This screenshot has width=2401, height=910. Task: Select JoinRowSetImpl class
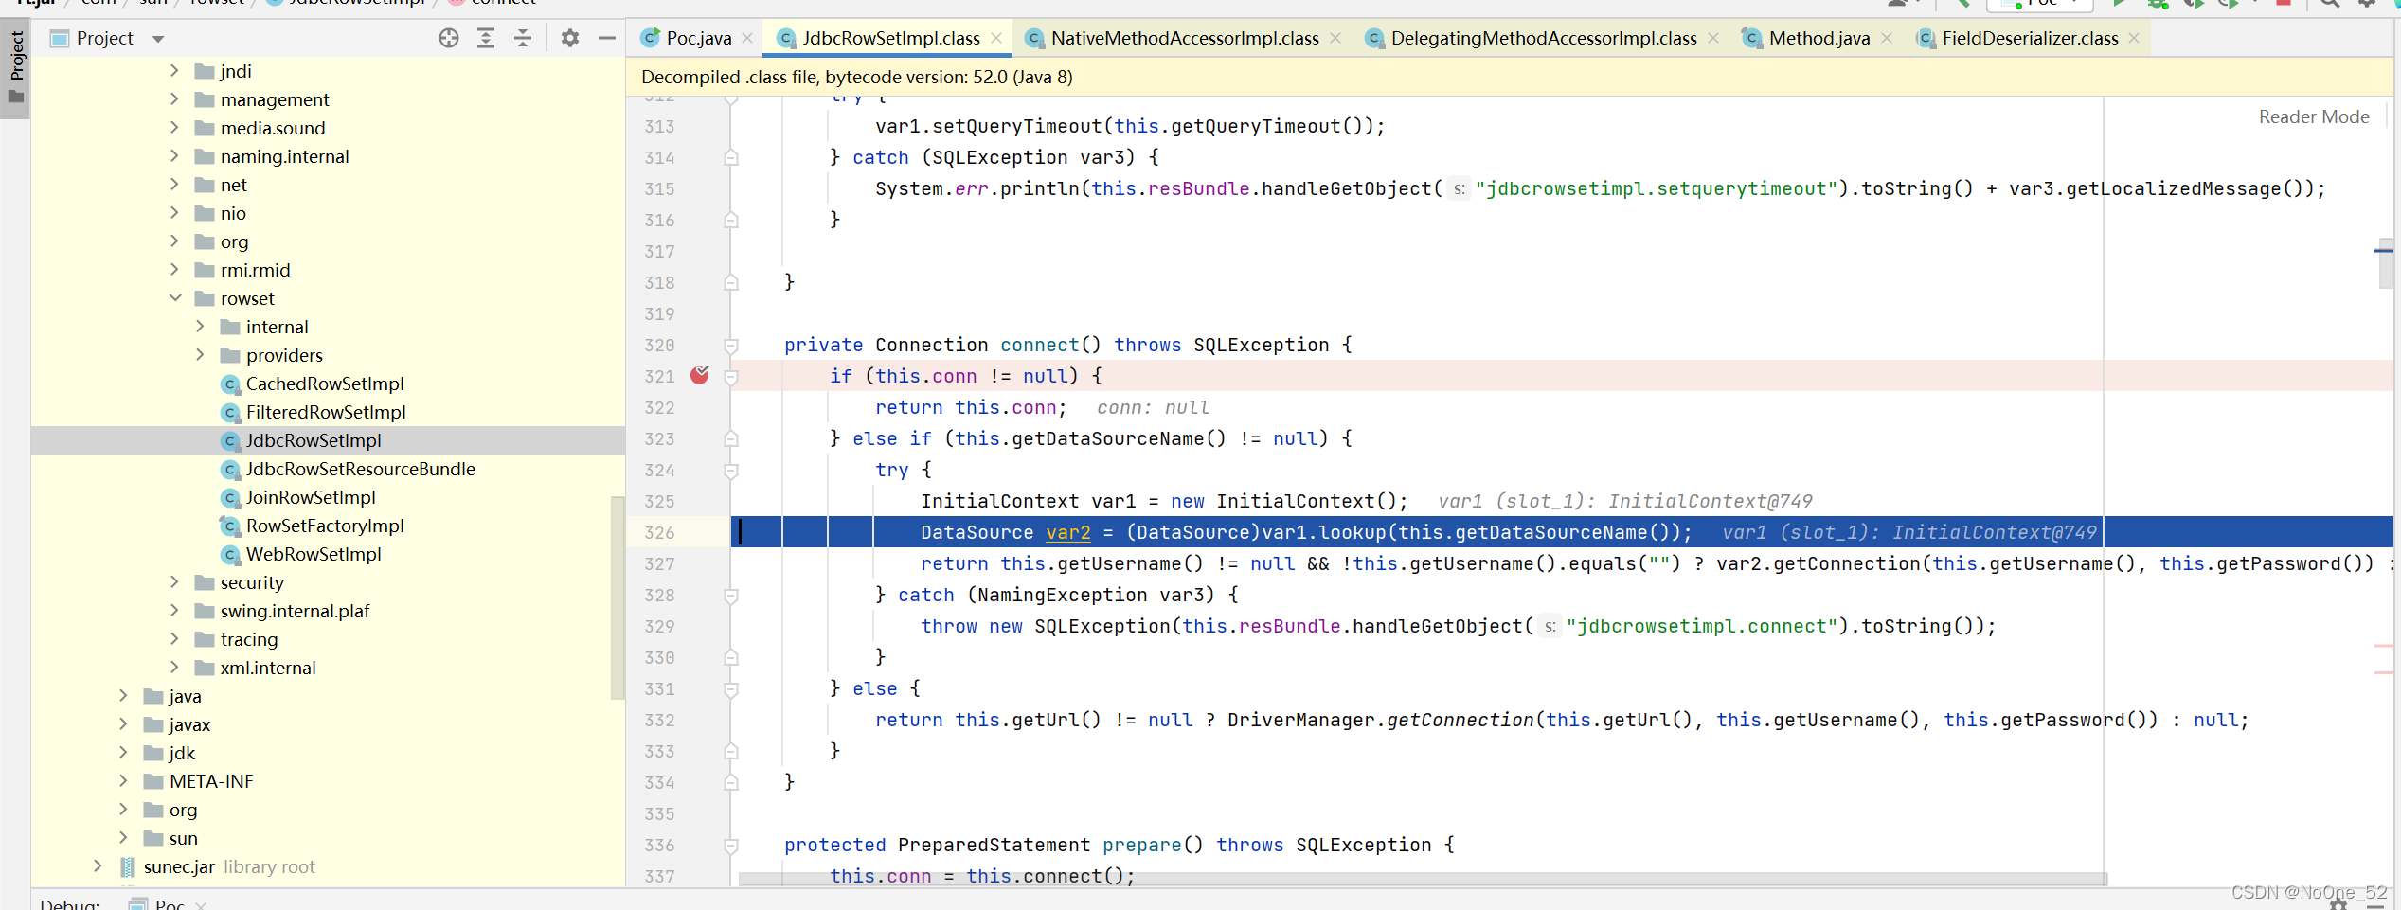coord(310,497)
